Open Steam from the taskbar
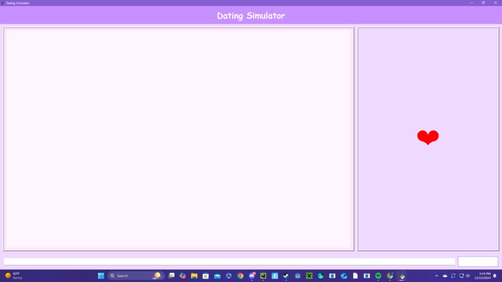Viewport: 502px width, 282px height. [x=286, y=276]
